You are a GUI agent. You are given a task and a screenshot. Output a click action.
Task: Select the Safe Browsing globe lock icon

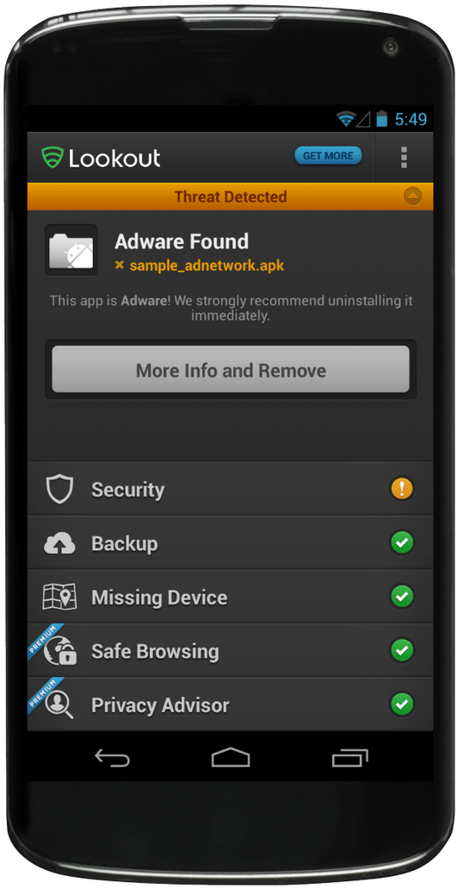(x=62, y=651)
